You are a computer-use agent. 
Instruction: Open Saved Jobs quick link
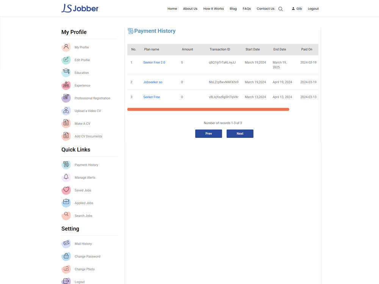83,190
